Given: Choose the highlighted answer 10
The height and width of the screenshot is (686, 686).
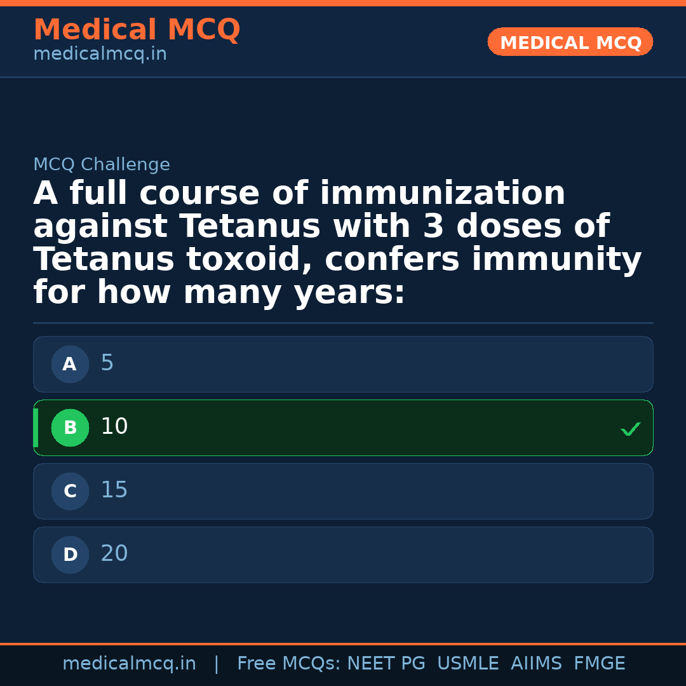Looking at the screenshot, I should coord(343,428).
